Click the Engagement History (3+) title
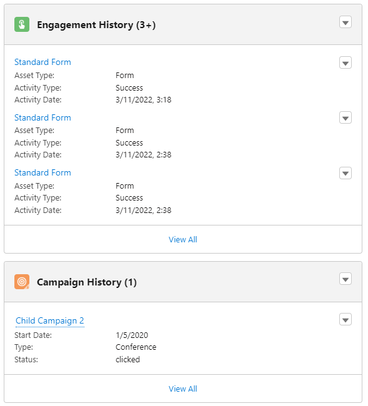This screenshot has width=368, height=406. 96,25
